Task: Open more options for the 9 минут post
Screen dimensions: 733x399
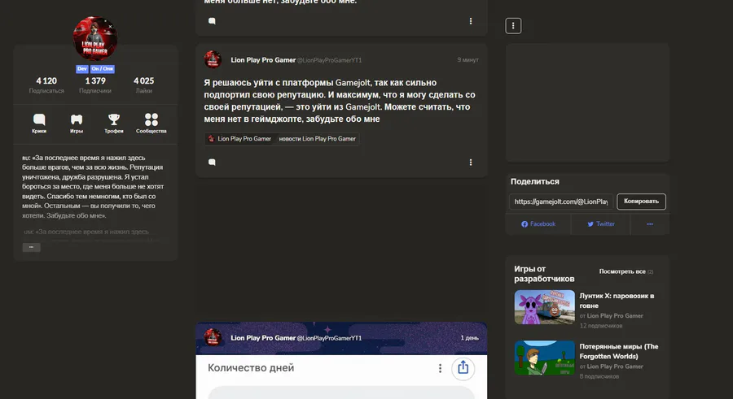Action: [470, 163]
